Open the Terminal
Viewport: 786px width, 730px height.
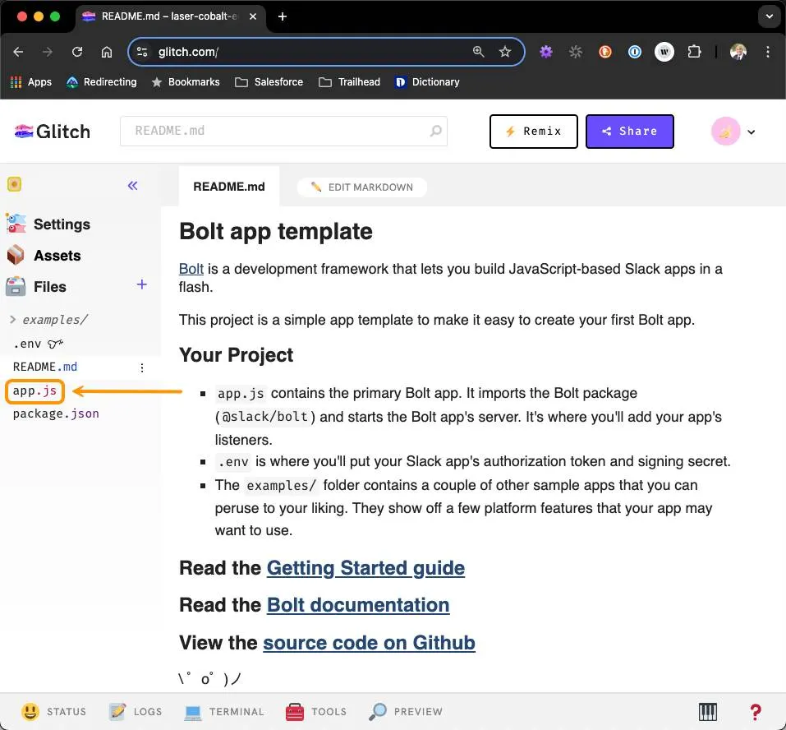pyautogui.click(x=224, y=711)
